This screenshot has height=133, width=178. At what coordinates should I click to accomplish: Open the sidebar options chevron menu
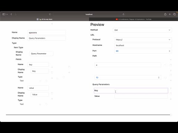pos(7,14)
